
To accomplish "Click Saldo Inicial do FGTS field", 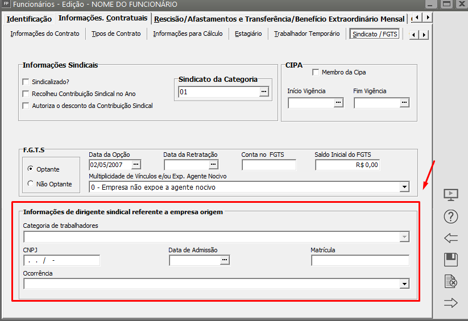I will [x=347, y=165].
